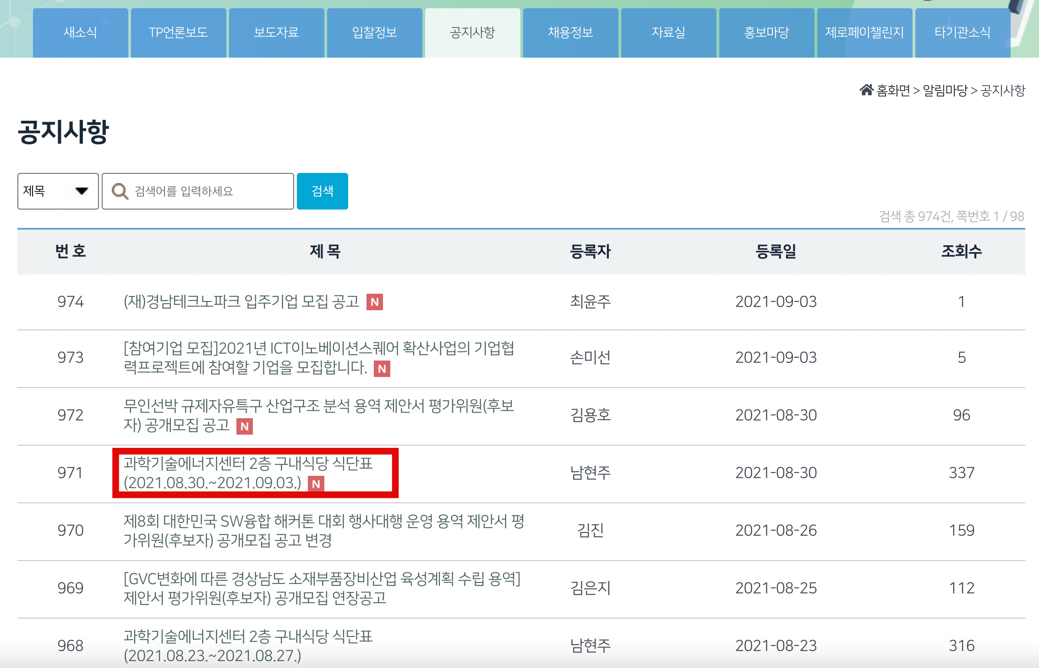Click the N badge on post 972
Screen dimensions: 1039x668
pyautogui.click(x=244, y=426)
